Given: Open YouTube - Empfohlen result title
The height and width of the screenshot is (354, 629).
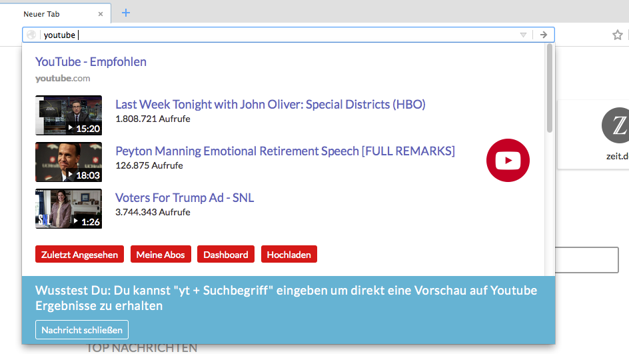Looking at the screenshot, I should [x=91, y=62].
